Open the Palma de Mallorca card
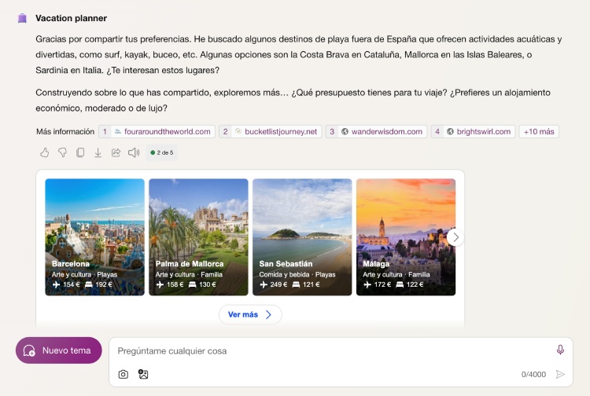 coord(198,237)
